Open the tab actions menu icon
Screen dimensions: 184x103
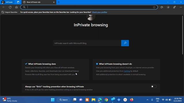[x=18, y=2]
